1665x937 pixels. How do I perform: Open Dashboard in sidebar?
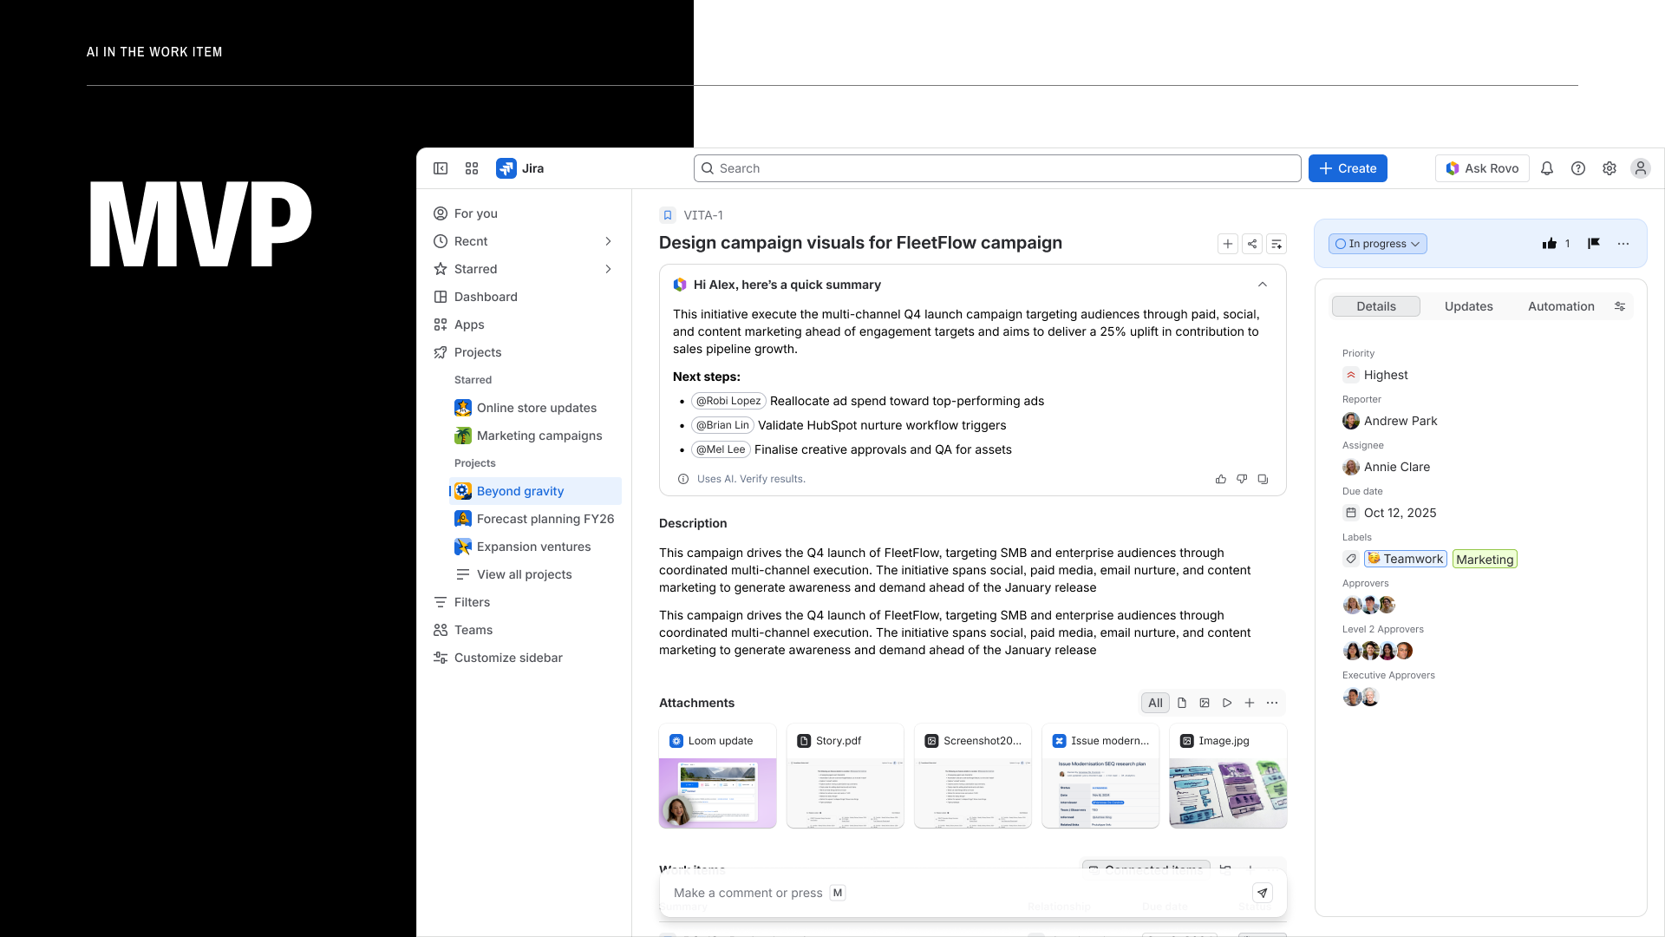(x=526, y=297)
